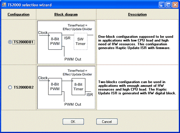Click the Description column header
Image resolution: width=180 pixels, height=133 pixels.
click(x=137, y=14)
